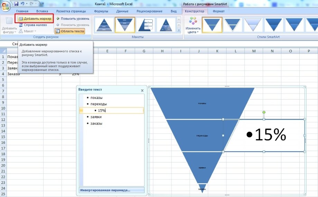Click the top pyramid segment показы
Image resolution: width=318 pixels, height=197 pixels.
coord(202,103)
